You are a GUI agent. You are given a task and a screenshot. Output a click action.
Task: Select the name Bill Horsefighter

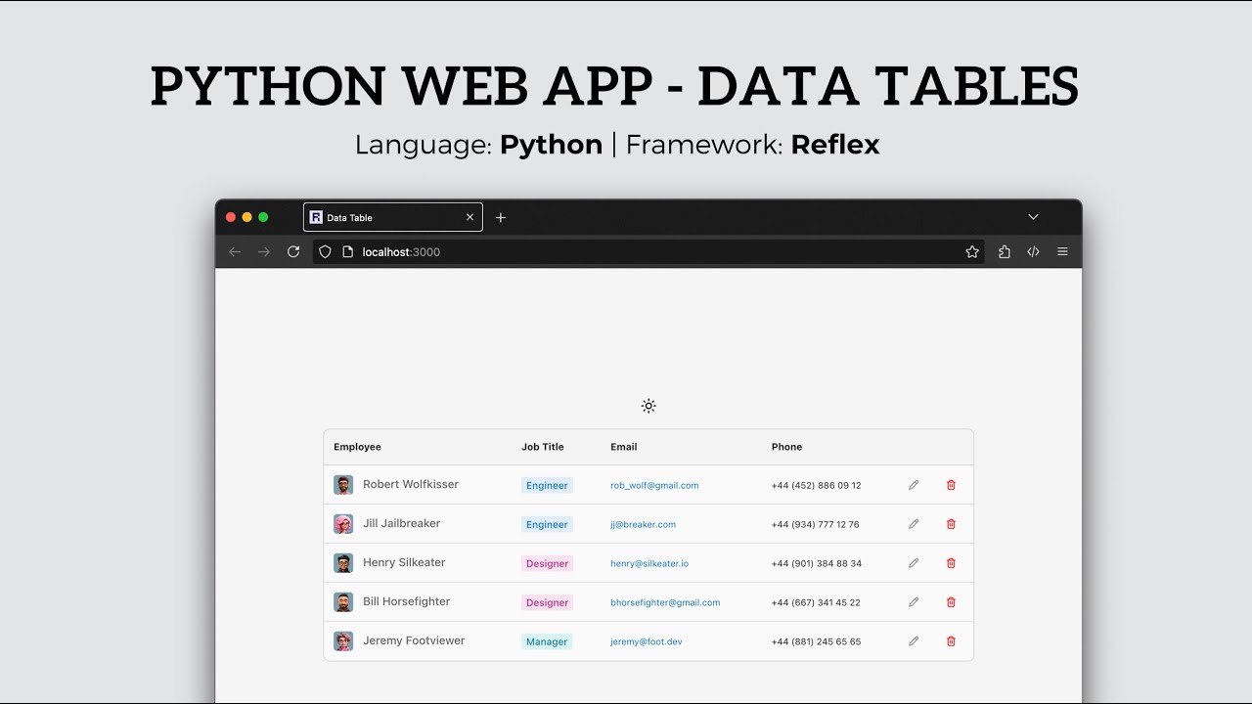[407, 601]
